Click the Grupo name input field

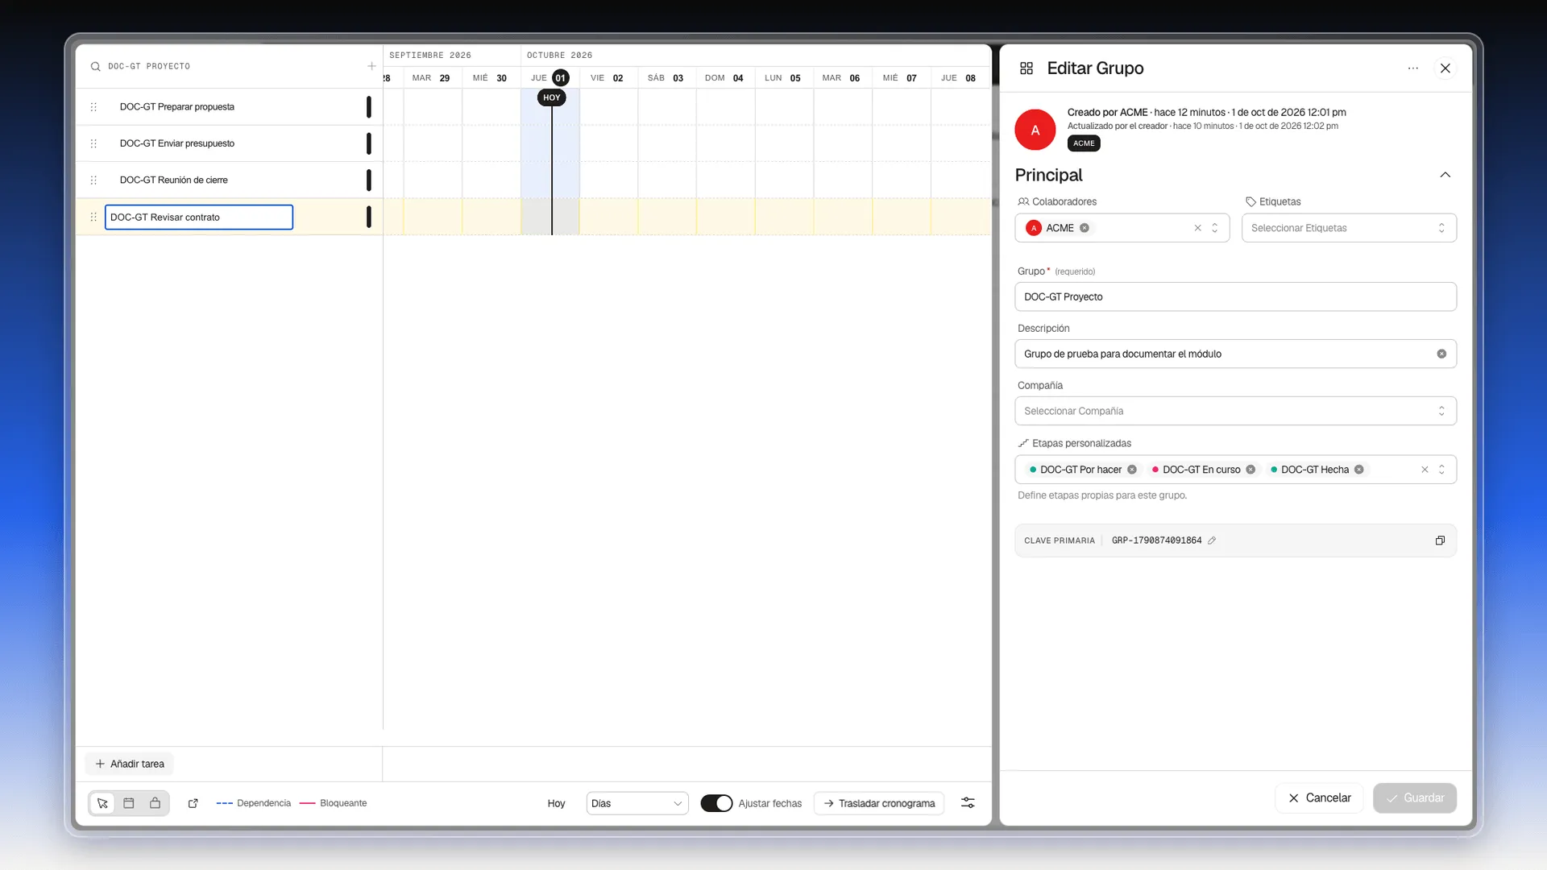coord(1235,296)
